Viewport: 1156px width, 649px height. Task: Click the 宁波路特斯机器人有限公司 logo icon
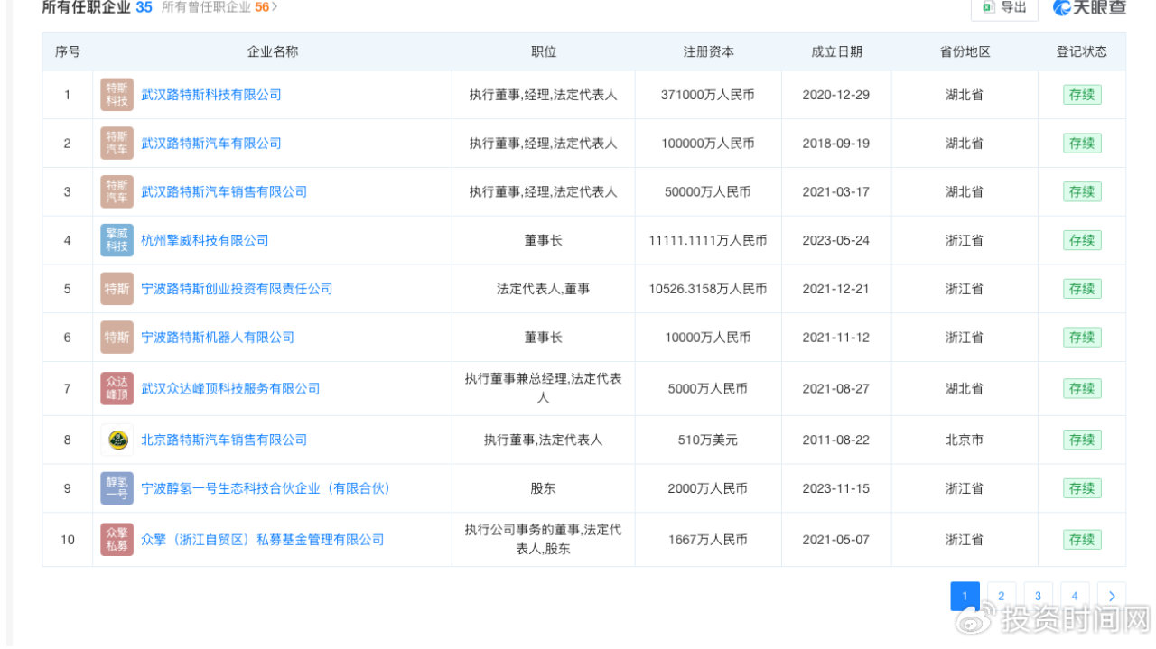(x=117, y=338)
